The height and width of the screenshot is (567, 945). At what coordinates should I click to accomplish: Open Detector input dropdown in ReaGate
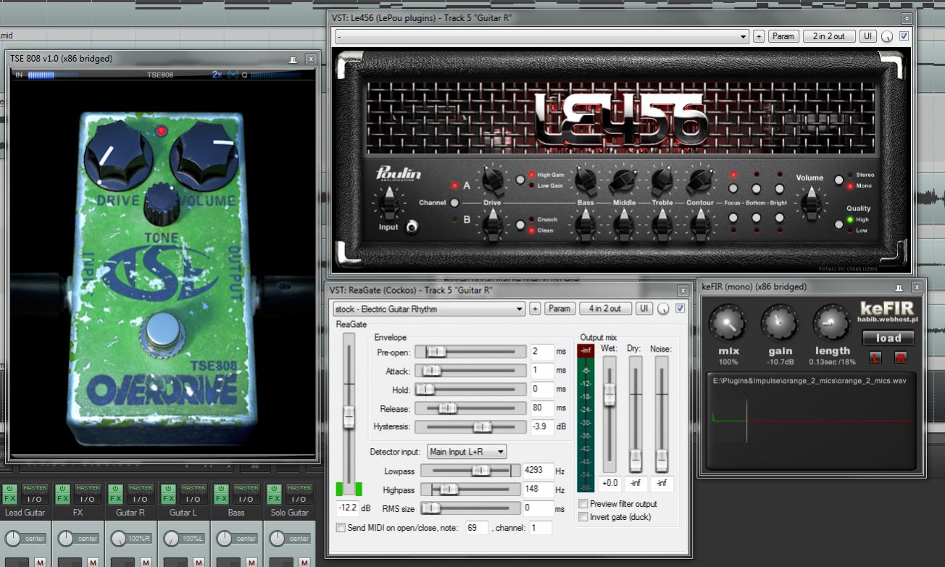(x=467, y=452)
